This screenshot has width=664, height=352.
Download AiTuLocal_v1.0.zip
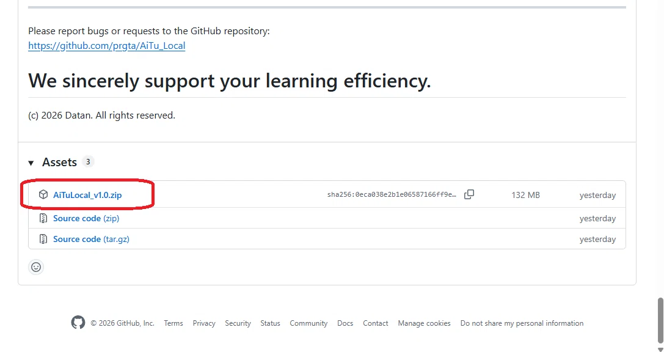click(x=87, y=195)
